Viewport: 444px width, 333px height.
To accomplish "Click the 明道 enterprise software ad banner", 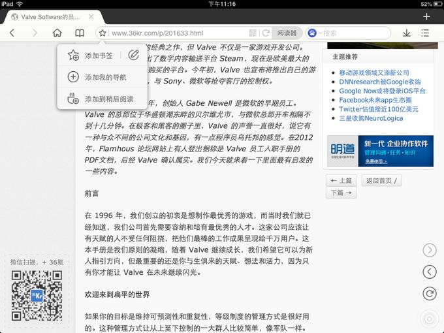I will (x=380, y=151).
